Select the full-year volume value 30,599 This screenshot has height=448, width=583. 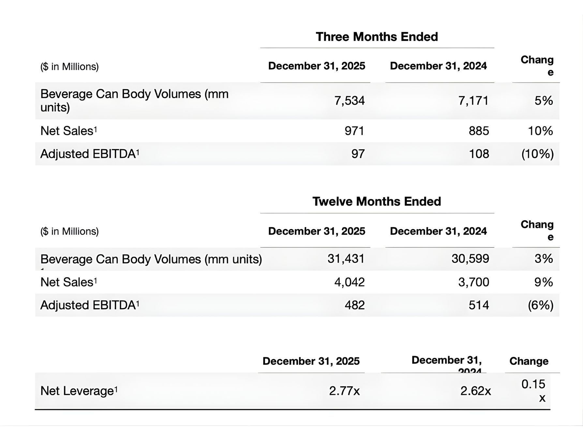point(470,259)
